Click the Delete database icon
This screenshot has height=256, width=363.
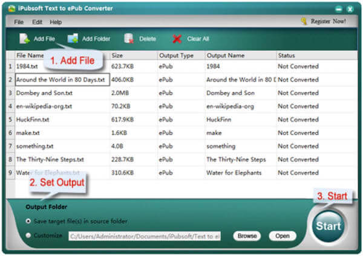tap(129, 39)
